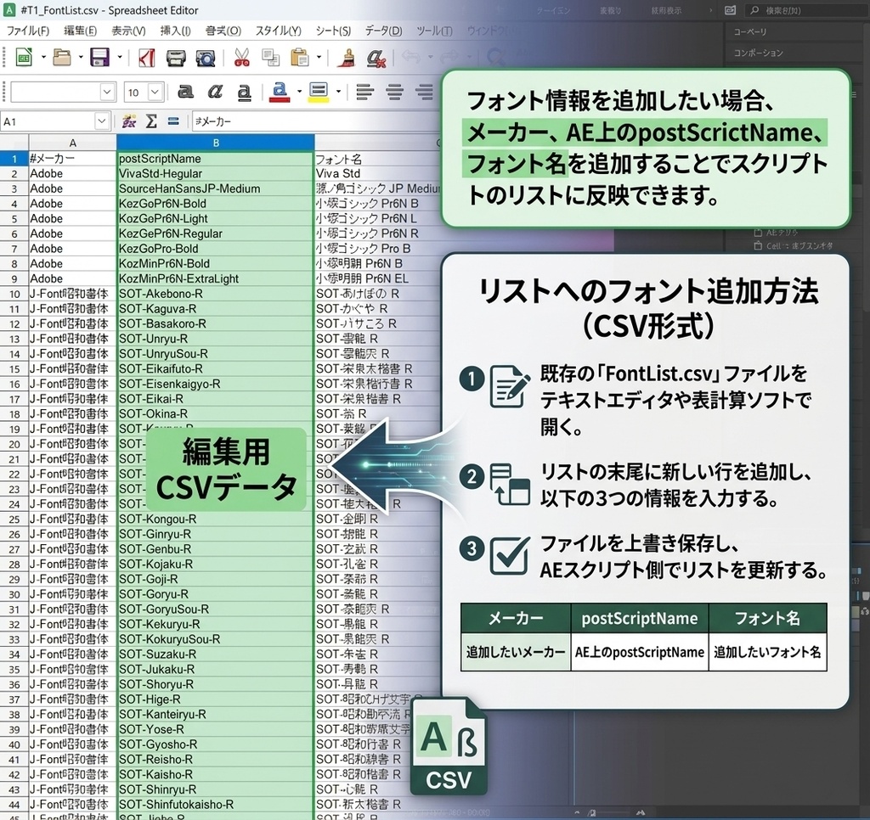
Task: Click cell SOT-Eisenkaigyo-R
Action: [216, 384]
